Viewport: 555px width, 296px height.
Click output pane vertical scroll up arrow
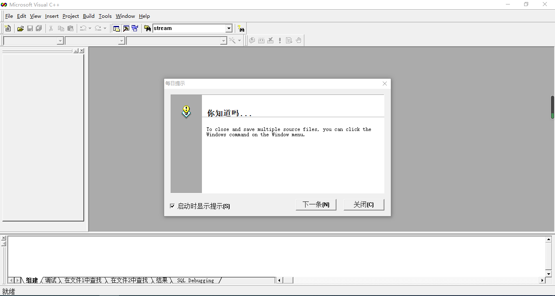[x=548, y=240]
